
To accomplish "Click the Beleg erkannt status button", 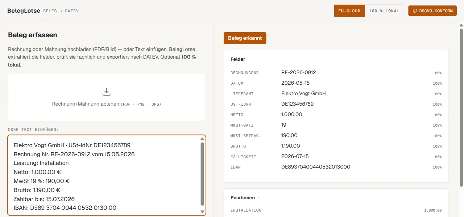I will coord(245,38).
